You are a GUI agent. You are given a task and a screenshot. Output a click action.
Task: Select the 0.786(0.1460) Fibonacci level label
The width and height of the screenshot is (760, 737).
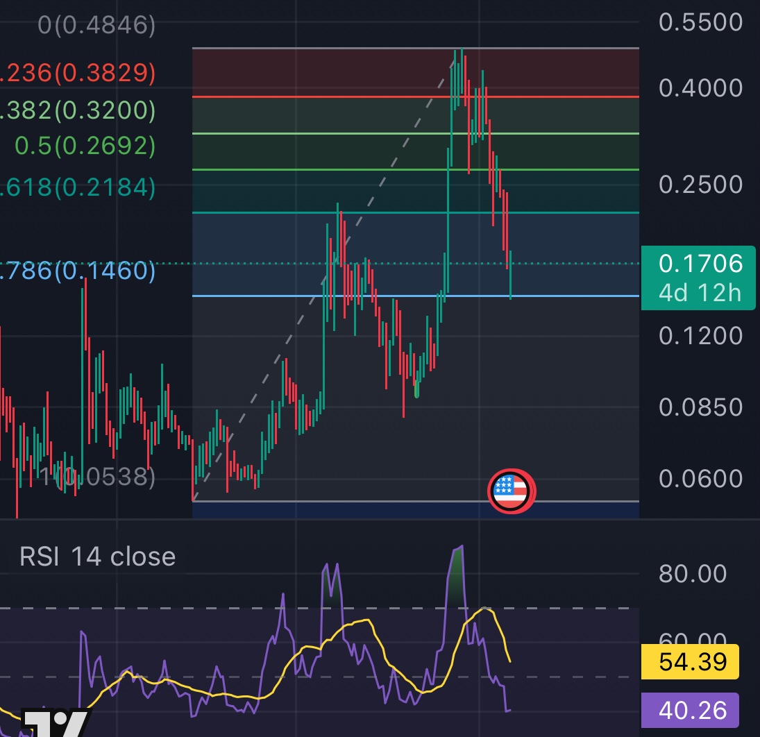tap(78, 271)
